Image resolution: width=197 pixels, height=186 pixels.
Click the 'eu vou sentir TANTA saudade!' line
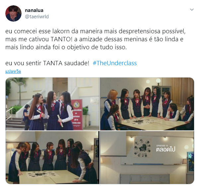47,63
